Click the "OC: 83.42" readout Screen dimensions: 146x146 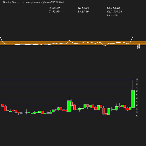[114, 8]
